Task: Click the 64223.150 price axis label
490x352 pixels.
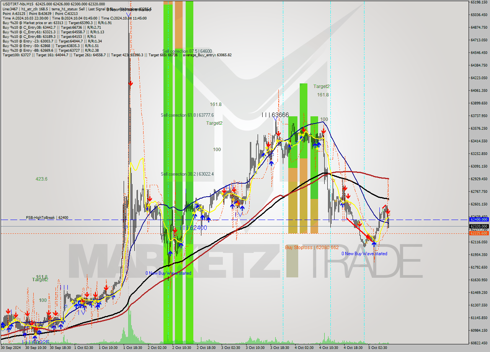Action: 479,78
